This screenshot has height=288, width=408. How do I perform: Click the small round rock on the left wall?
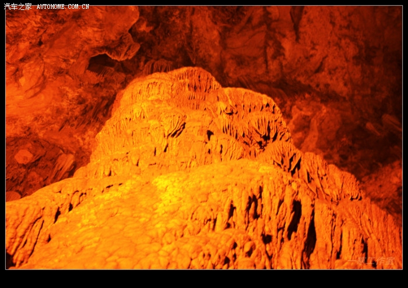pos(23,157)
